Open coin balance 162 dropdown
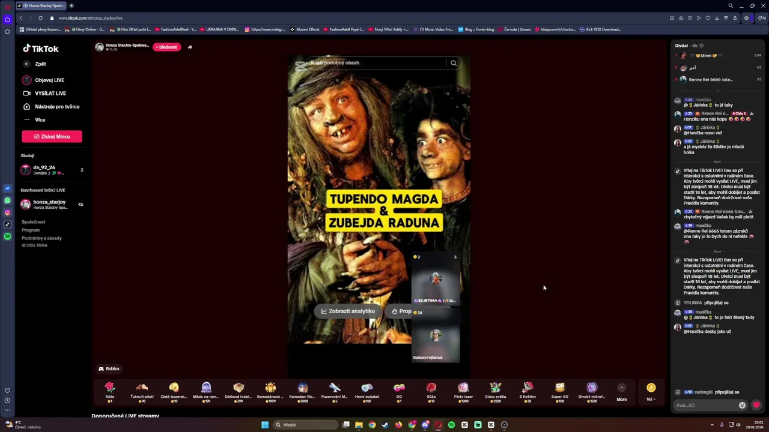The image size is (769, 432). (x=651, y=391)
